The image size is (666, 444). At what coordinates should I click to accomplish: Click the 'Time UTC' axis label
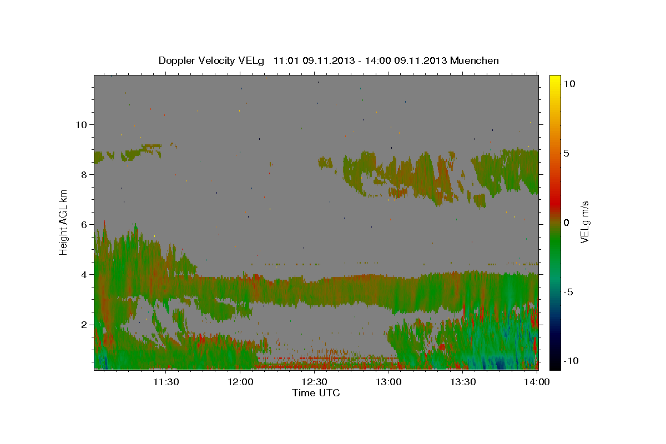316,393
